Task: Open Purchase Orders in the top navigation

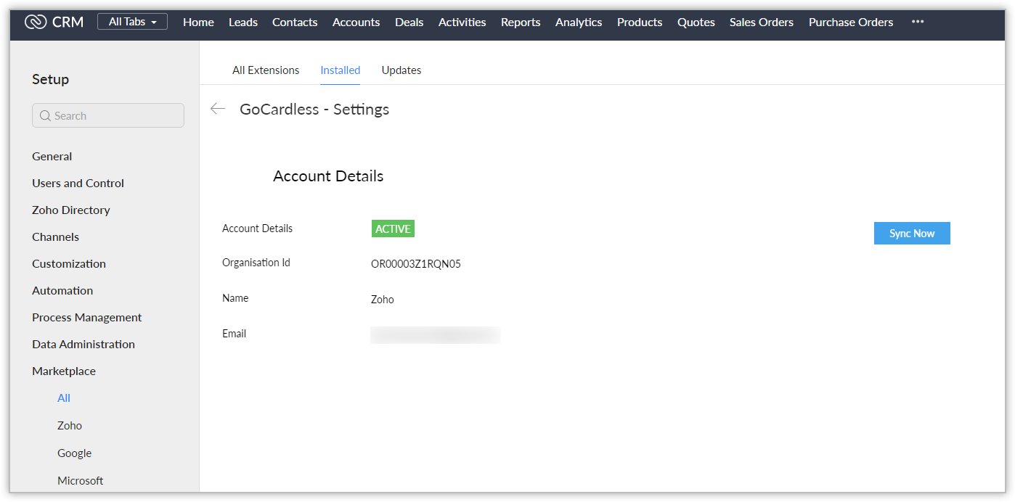Action: point(850,22)
